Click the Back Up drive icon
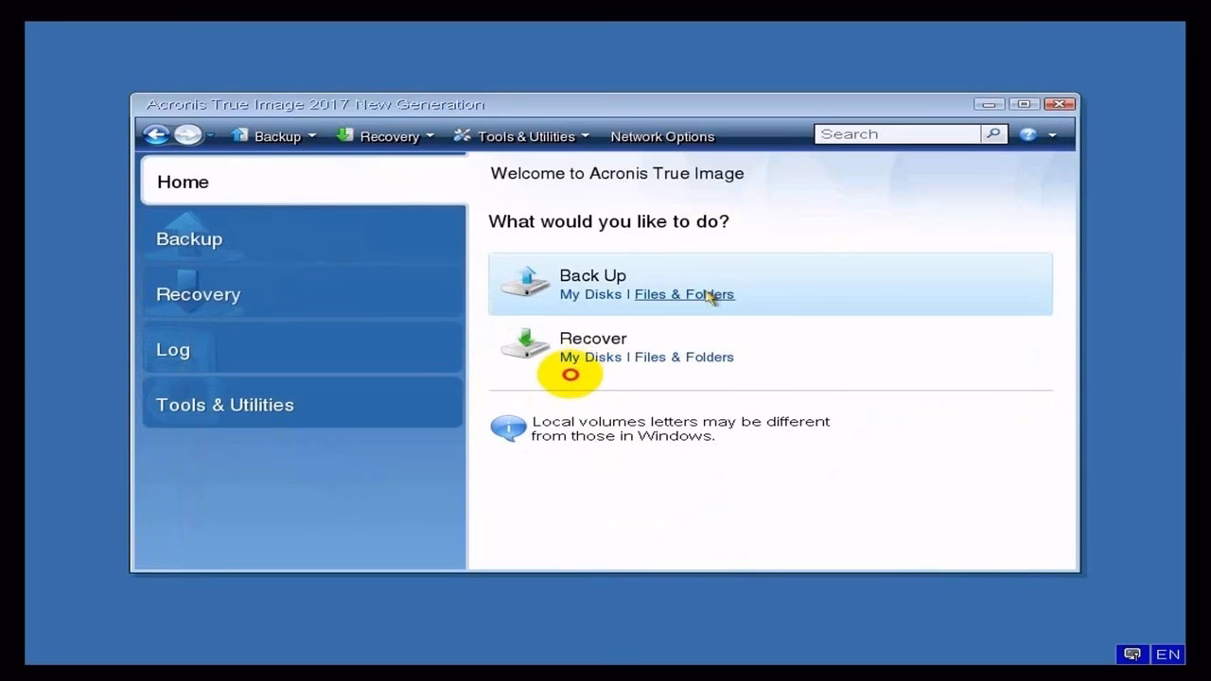Screen dimensions: 1211x681 coord(525,282)
